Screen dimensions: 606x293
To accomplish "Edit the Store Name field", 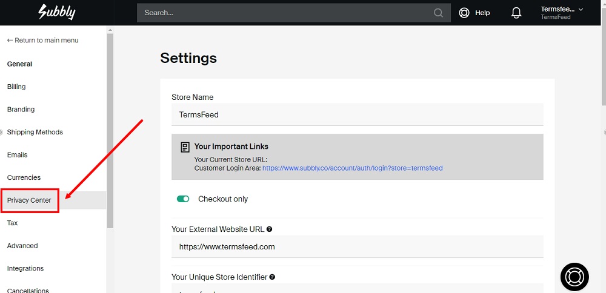I will [358, 114].
